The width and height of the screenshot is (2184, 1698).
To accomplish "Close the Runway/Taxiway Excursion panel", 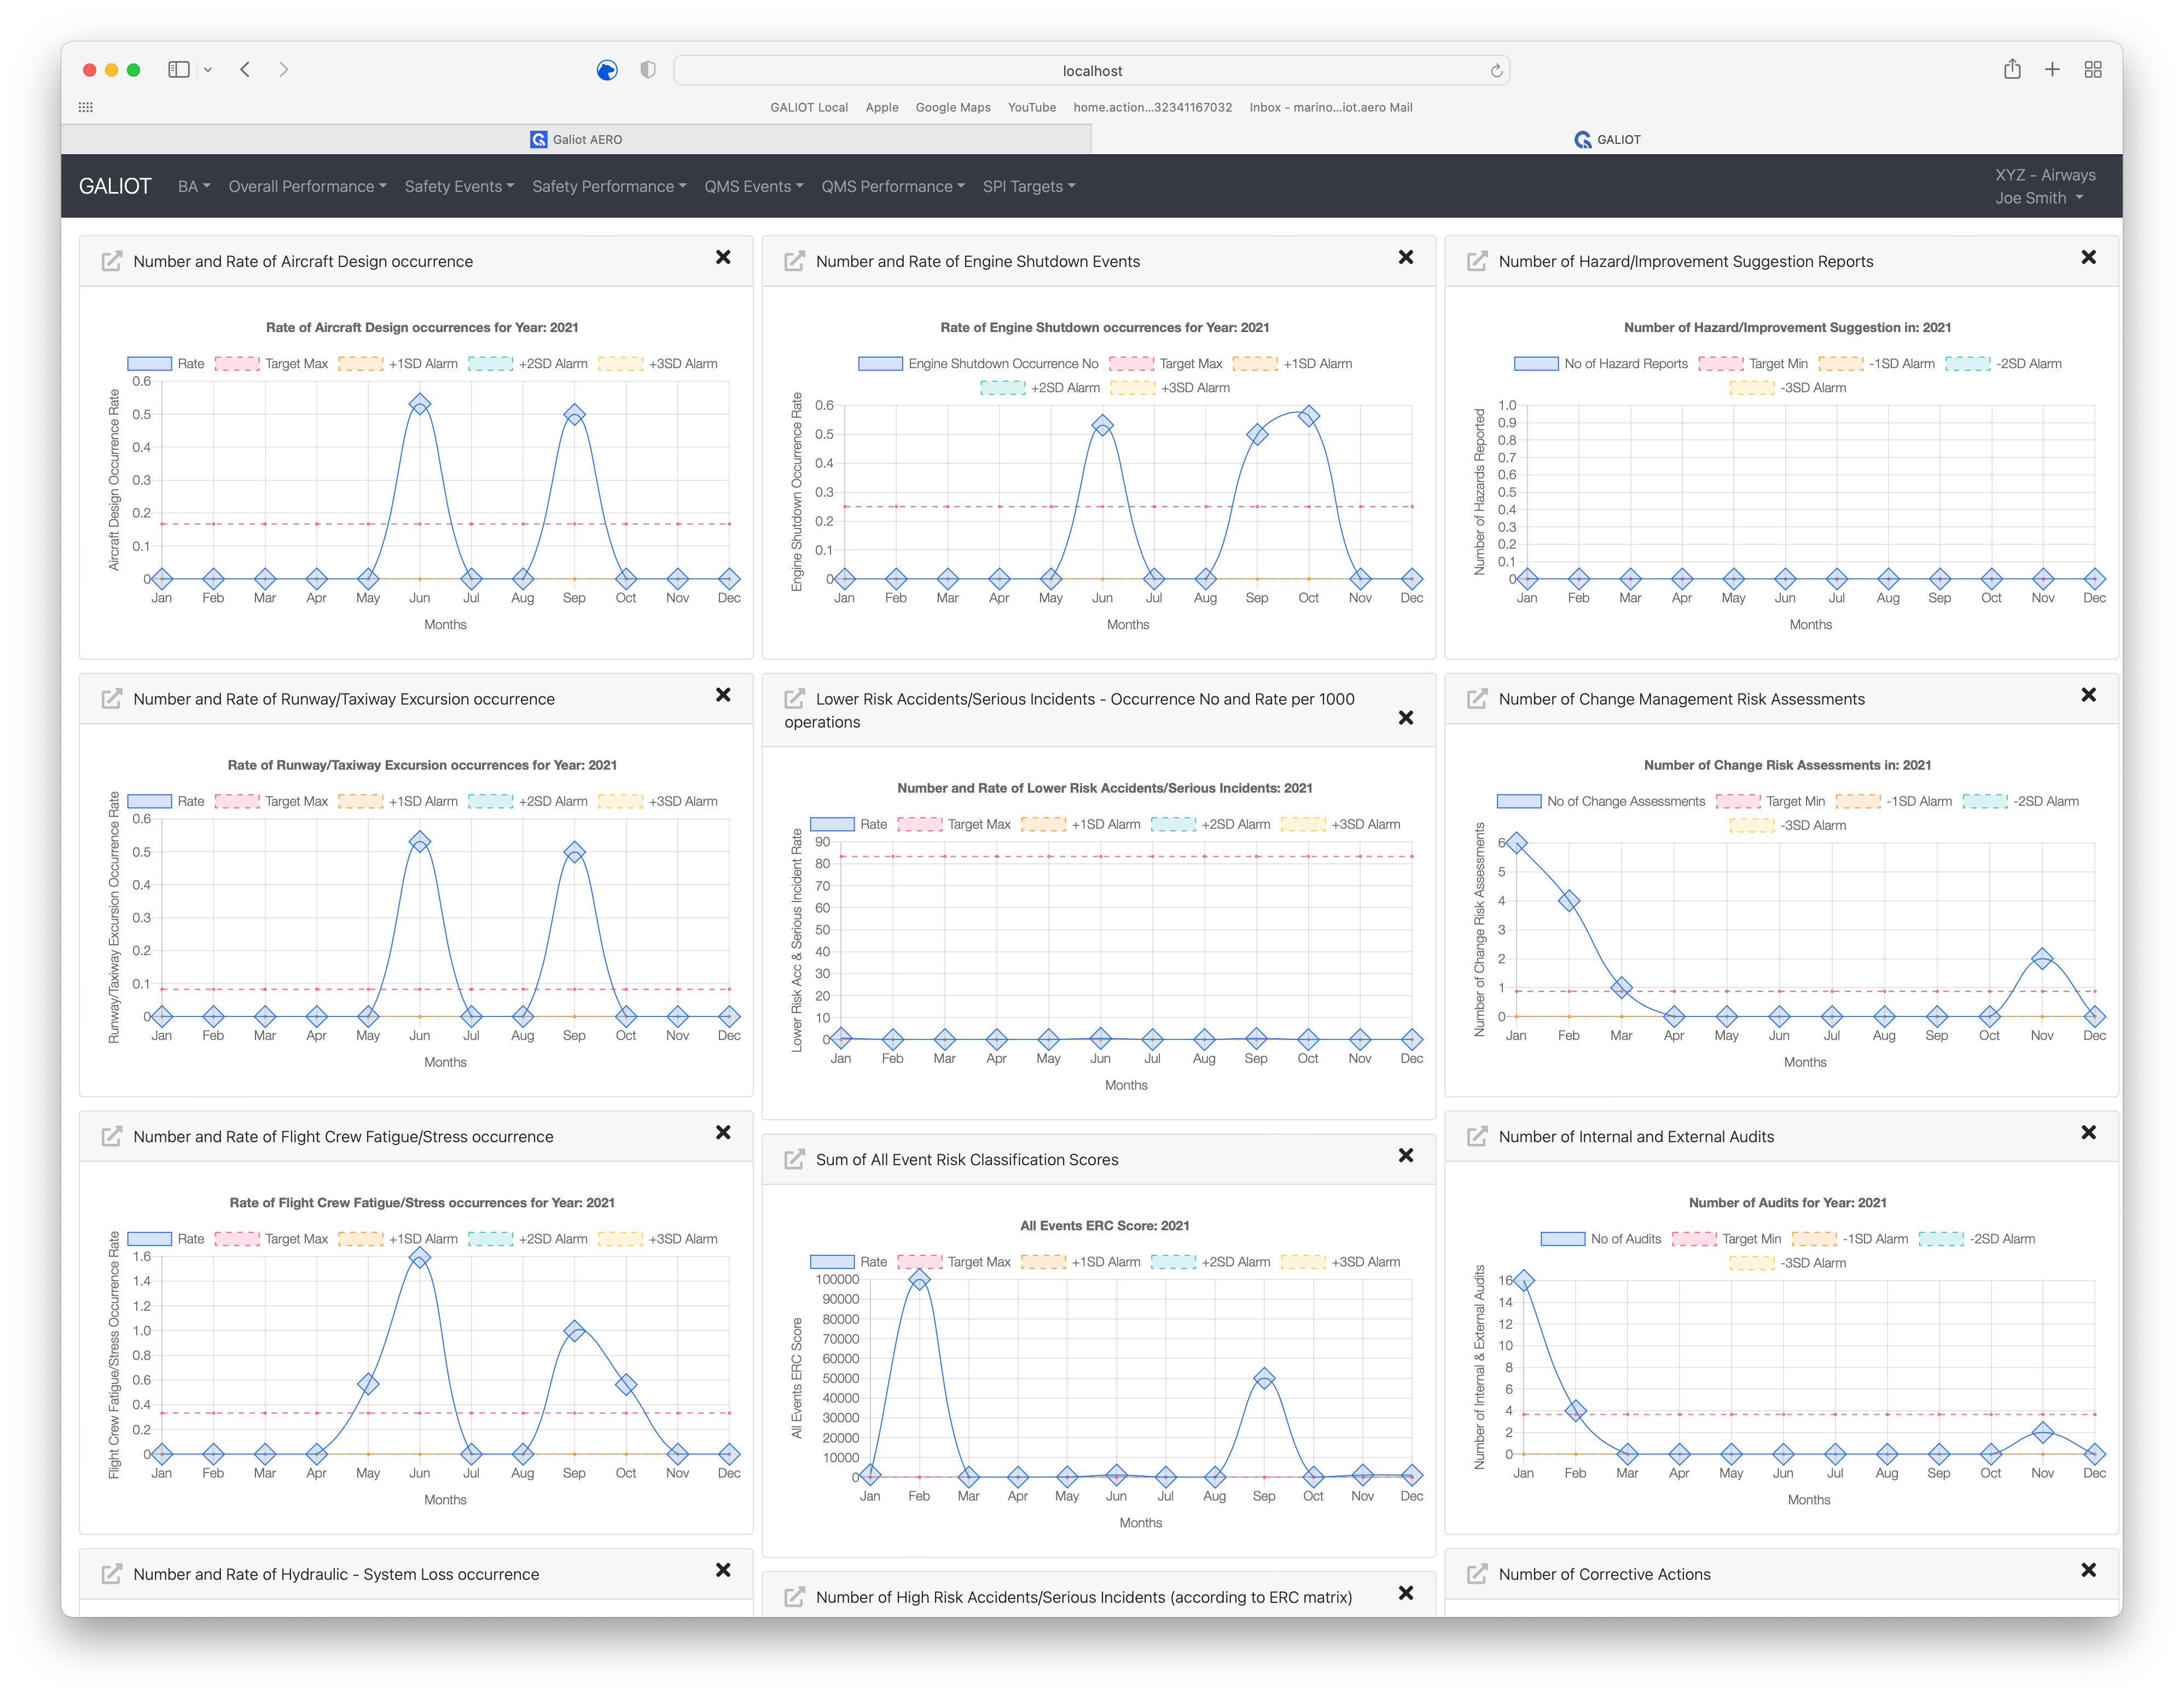I will (x=723, y=695).
